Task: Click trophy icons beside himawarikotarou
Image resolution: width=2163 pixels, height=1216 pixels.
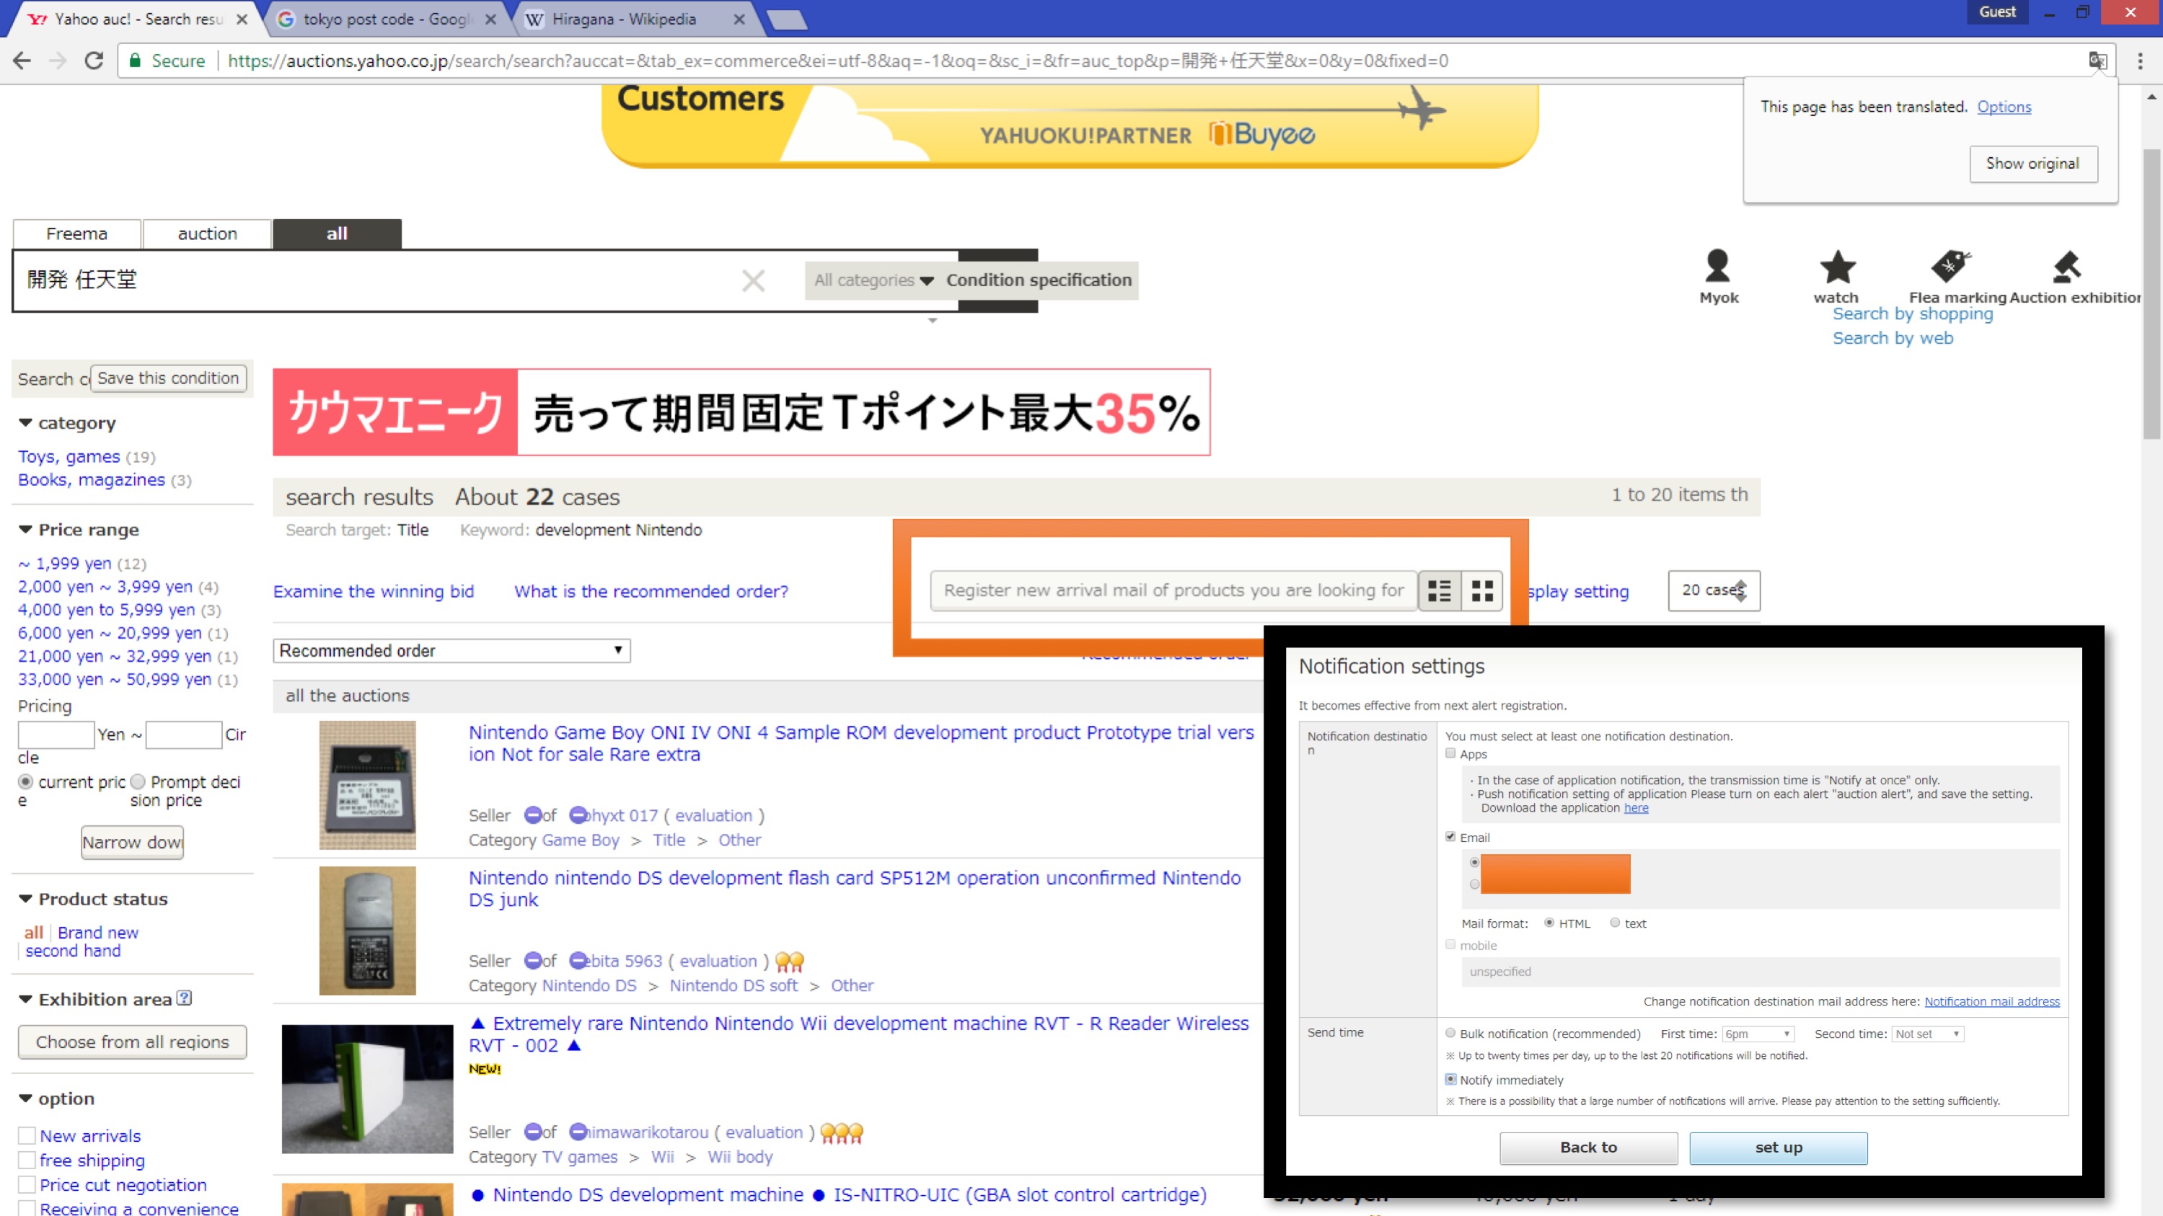Action: coord(842,1133)
